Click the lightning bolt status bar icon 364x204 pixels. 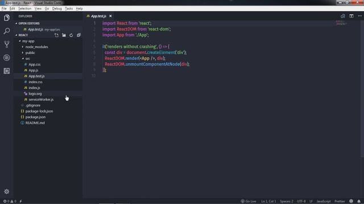[20, 201]
